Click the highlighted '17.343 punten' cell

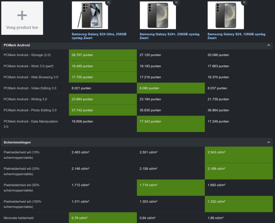pos(171,124)
